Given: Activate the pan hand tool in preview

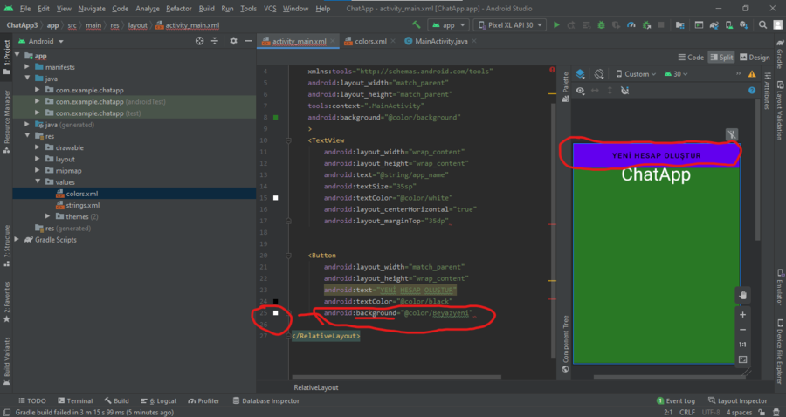Looking at the screenshot, I should point(742,294).
